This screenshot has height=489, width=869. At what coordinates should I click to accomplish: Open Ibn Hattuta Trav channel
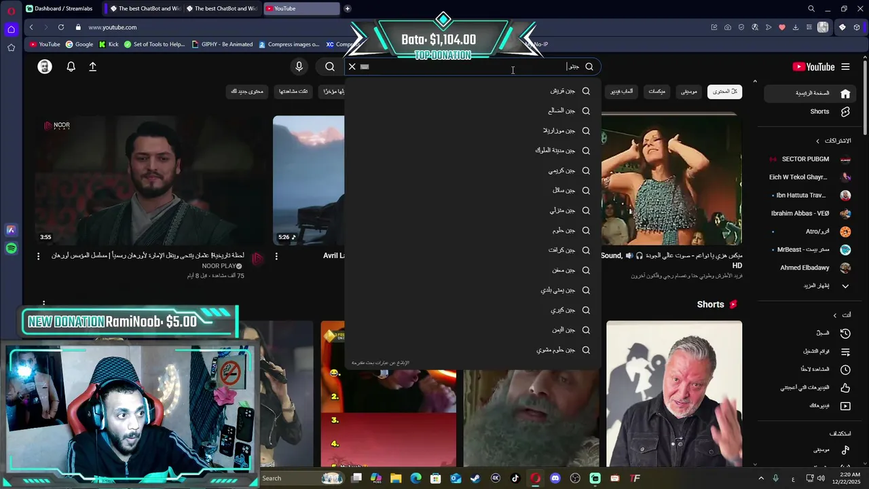coord(809,195)
